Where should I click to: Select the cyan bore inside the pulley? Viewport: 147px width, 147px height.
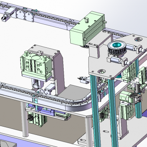[116, 45]
